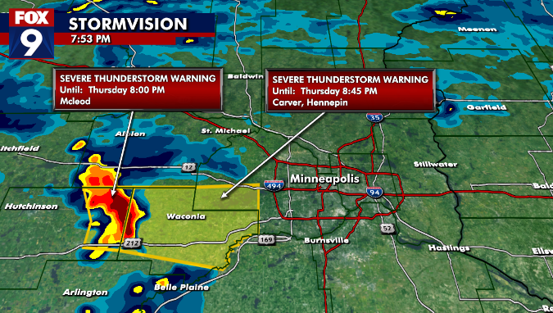The width and height of the screenshot is (553, 313).
Task: Click the Meenen label
Action: pos(477,29)
